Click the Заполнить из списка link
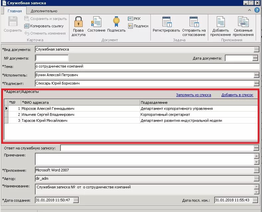This screenshot has width=262, height=212. pyautogui.click(x=194, y=95)
